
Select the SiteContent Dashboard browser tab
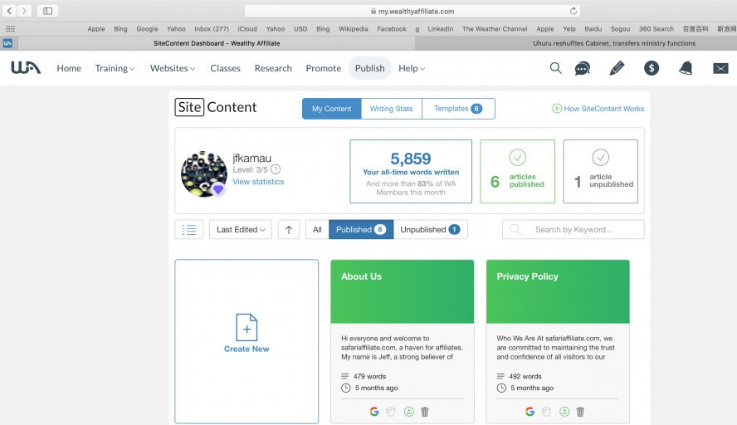tap(217, 43)
